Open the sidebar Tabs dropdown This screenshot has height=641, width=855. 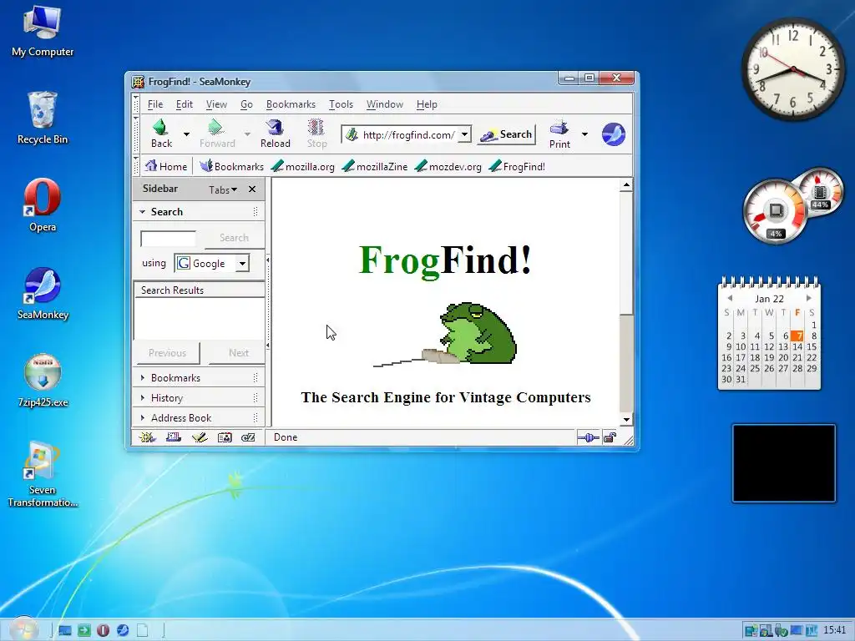pos(222,189)
